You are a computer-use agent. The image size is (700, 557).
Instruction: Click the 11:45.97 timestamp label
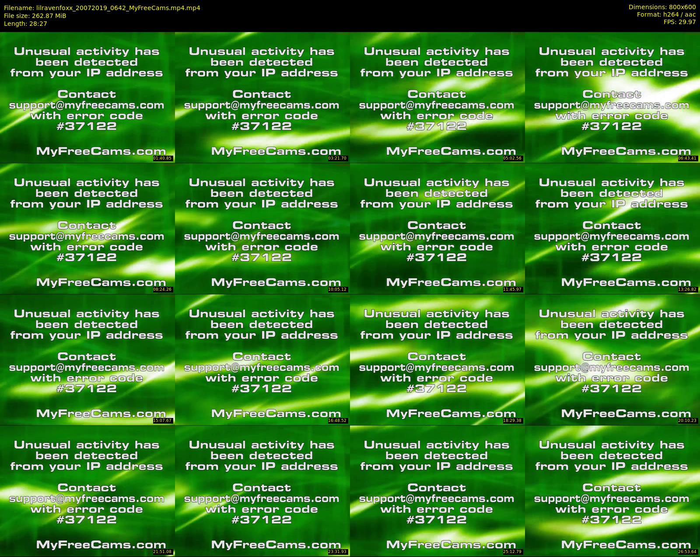[513, 289]
